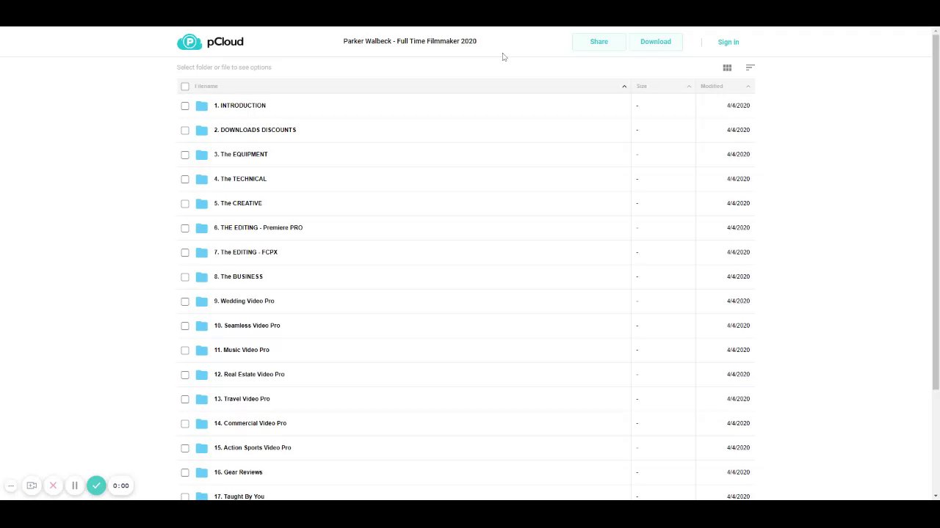Click the Share button

(x=599, y=42)
